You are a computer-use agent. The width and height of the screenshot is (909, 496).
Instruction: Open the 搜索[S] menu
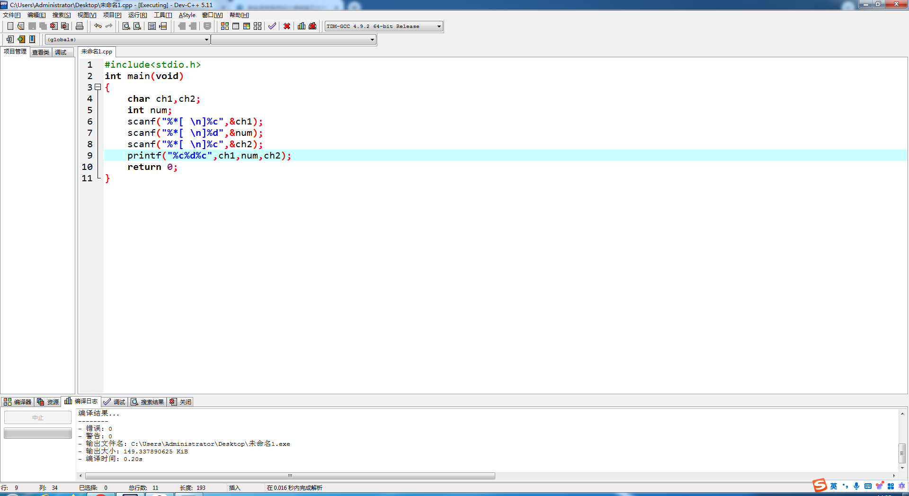coord(62,15)
